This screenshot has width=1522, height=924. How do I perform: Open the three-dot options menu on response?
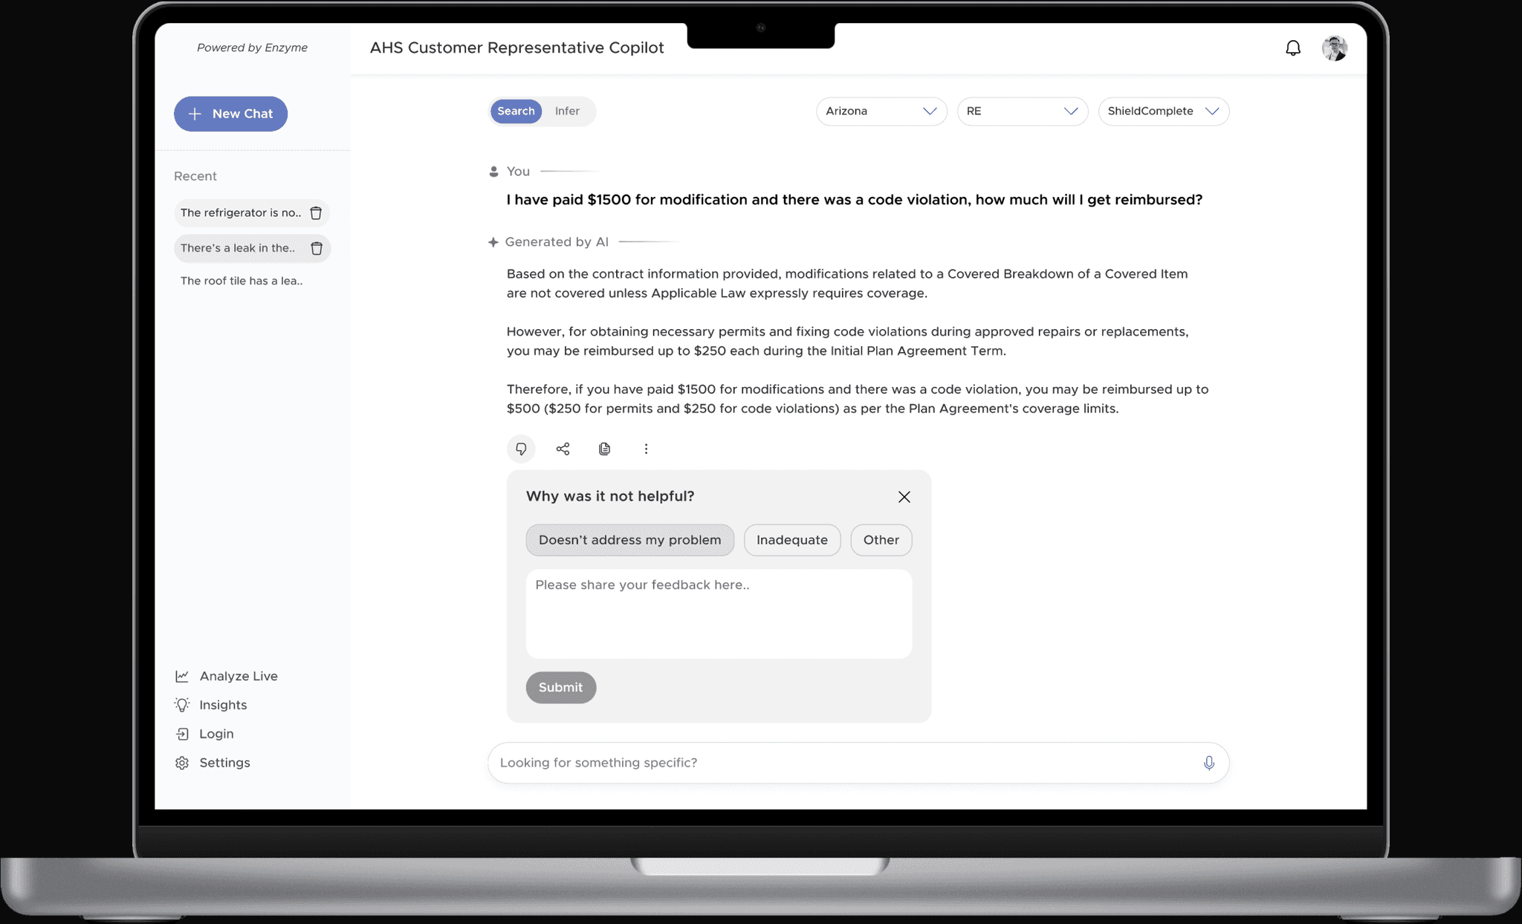pos(646,449)
